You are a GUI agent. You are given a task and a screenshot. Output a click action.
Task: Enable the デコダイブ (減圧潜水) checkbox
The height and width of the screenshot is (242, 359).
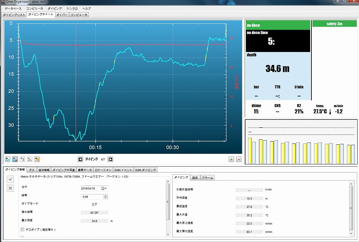coord(22,229)
